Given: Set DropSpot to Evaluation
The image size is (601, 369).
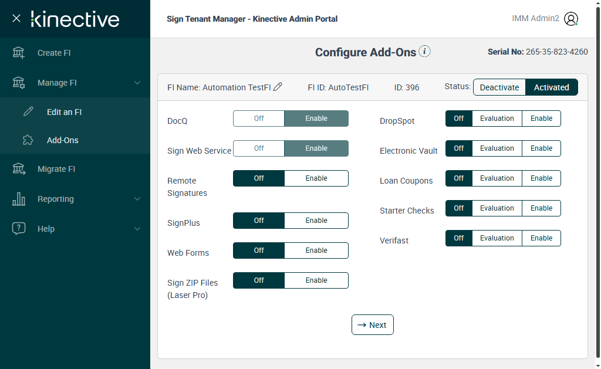Looking at the screenshot, I should pos(497,119).
